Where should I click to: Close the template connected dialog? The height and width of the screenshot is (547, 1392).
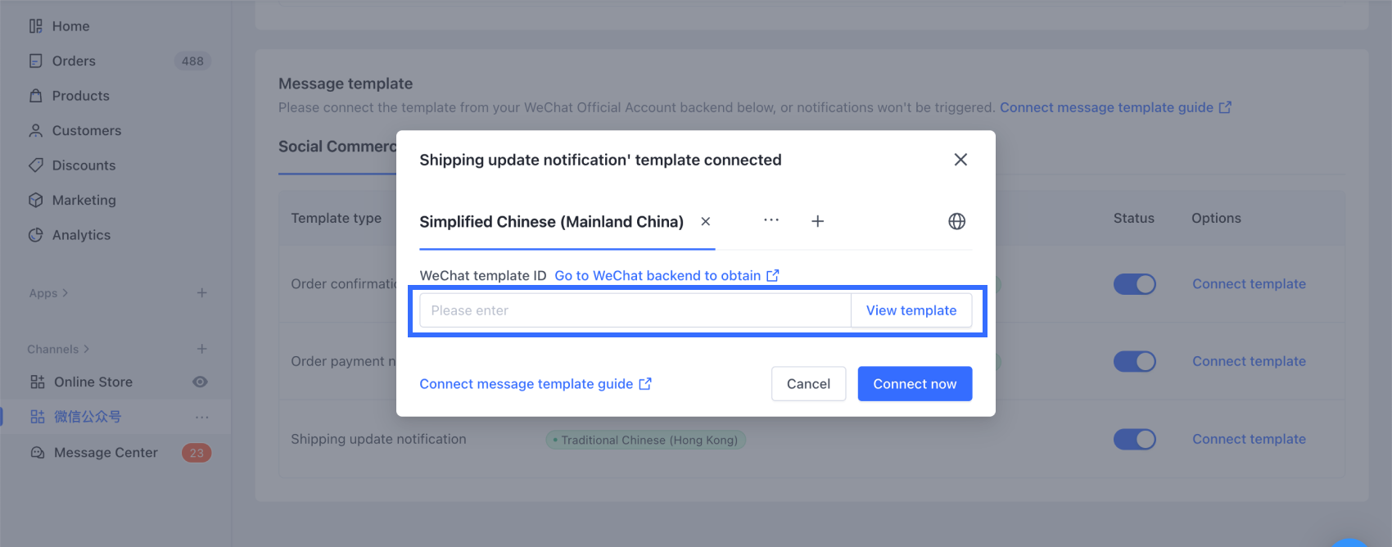(x=960, y=160)
